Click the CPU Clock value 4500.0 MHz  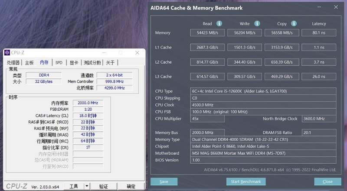263,105
